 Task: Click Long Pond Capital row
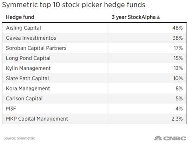coord(94,58)
